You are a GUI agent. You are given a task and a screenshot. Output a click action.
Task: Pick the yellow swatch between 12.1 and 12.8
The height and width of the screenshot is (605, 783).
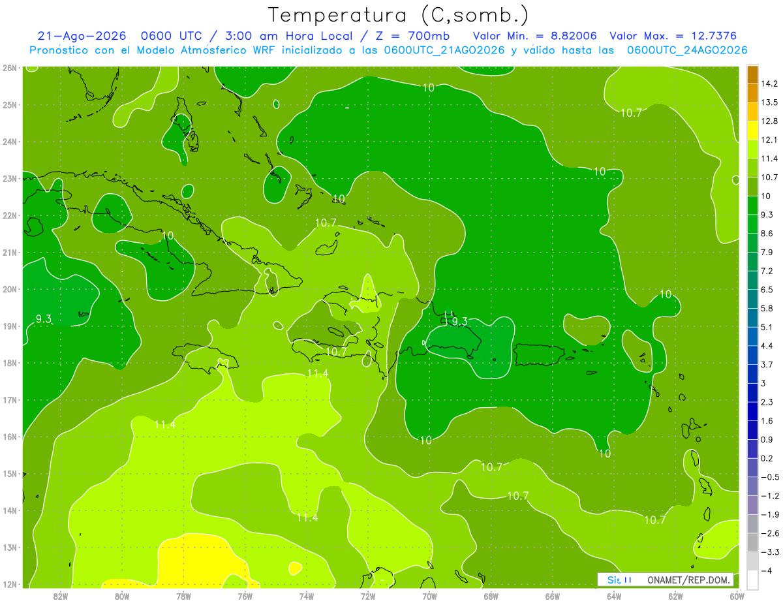752,131
